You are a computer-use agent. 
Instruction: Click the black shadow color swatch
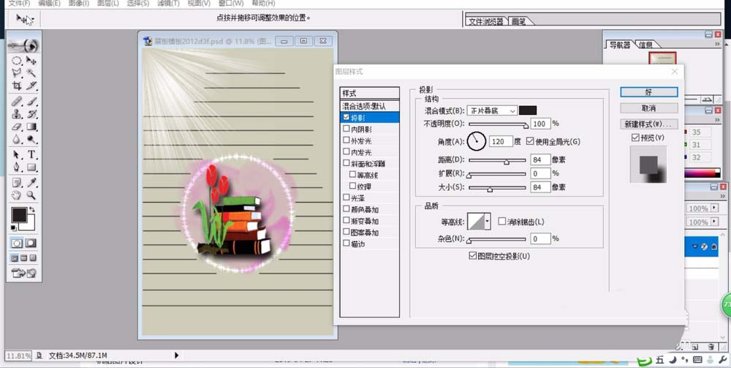pyautogui.click(x=527, y=110)
